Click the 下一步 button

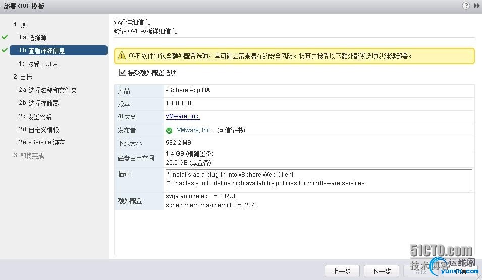pyautogui.click(x=381, y=271)
